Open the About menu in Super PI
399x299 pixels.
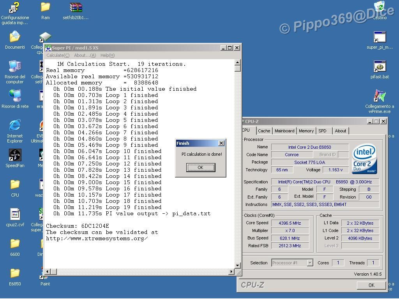85,55
